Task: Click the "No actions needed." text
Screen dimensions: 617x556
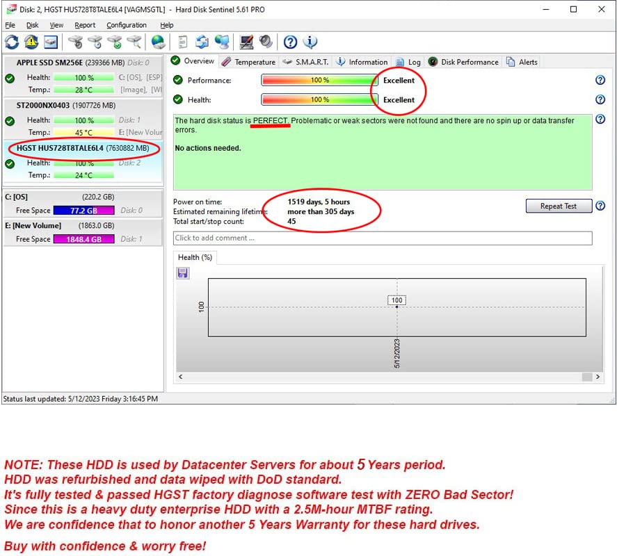Action: tap(208, 148)
